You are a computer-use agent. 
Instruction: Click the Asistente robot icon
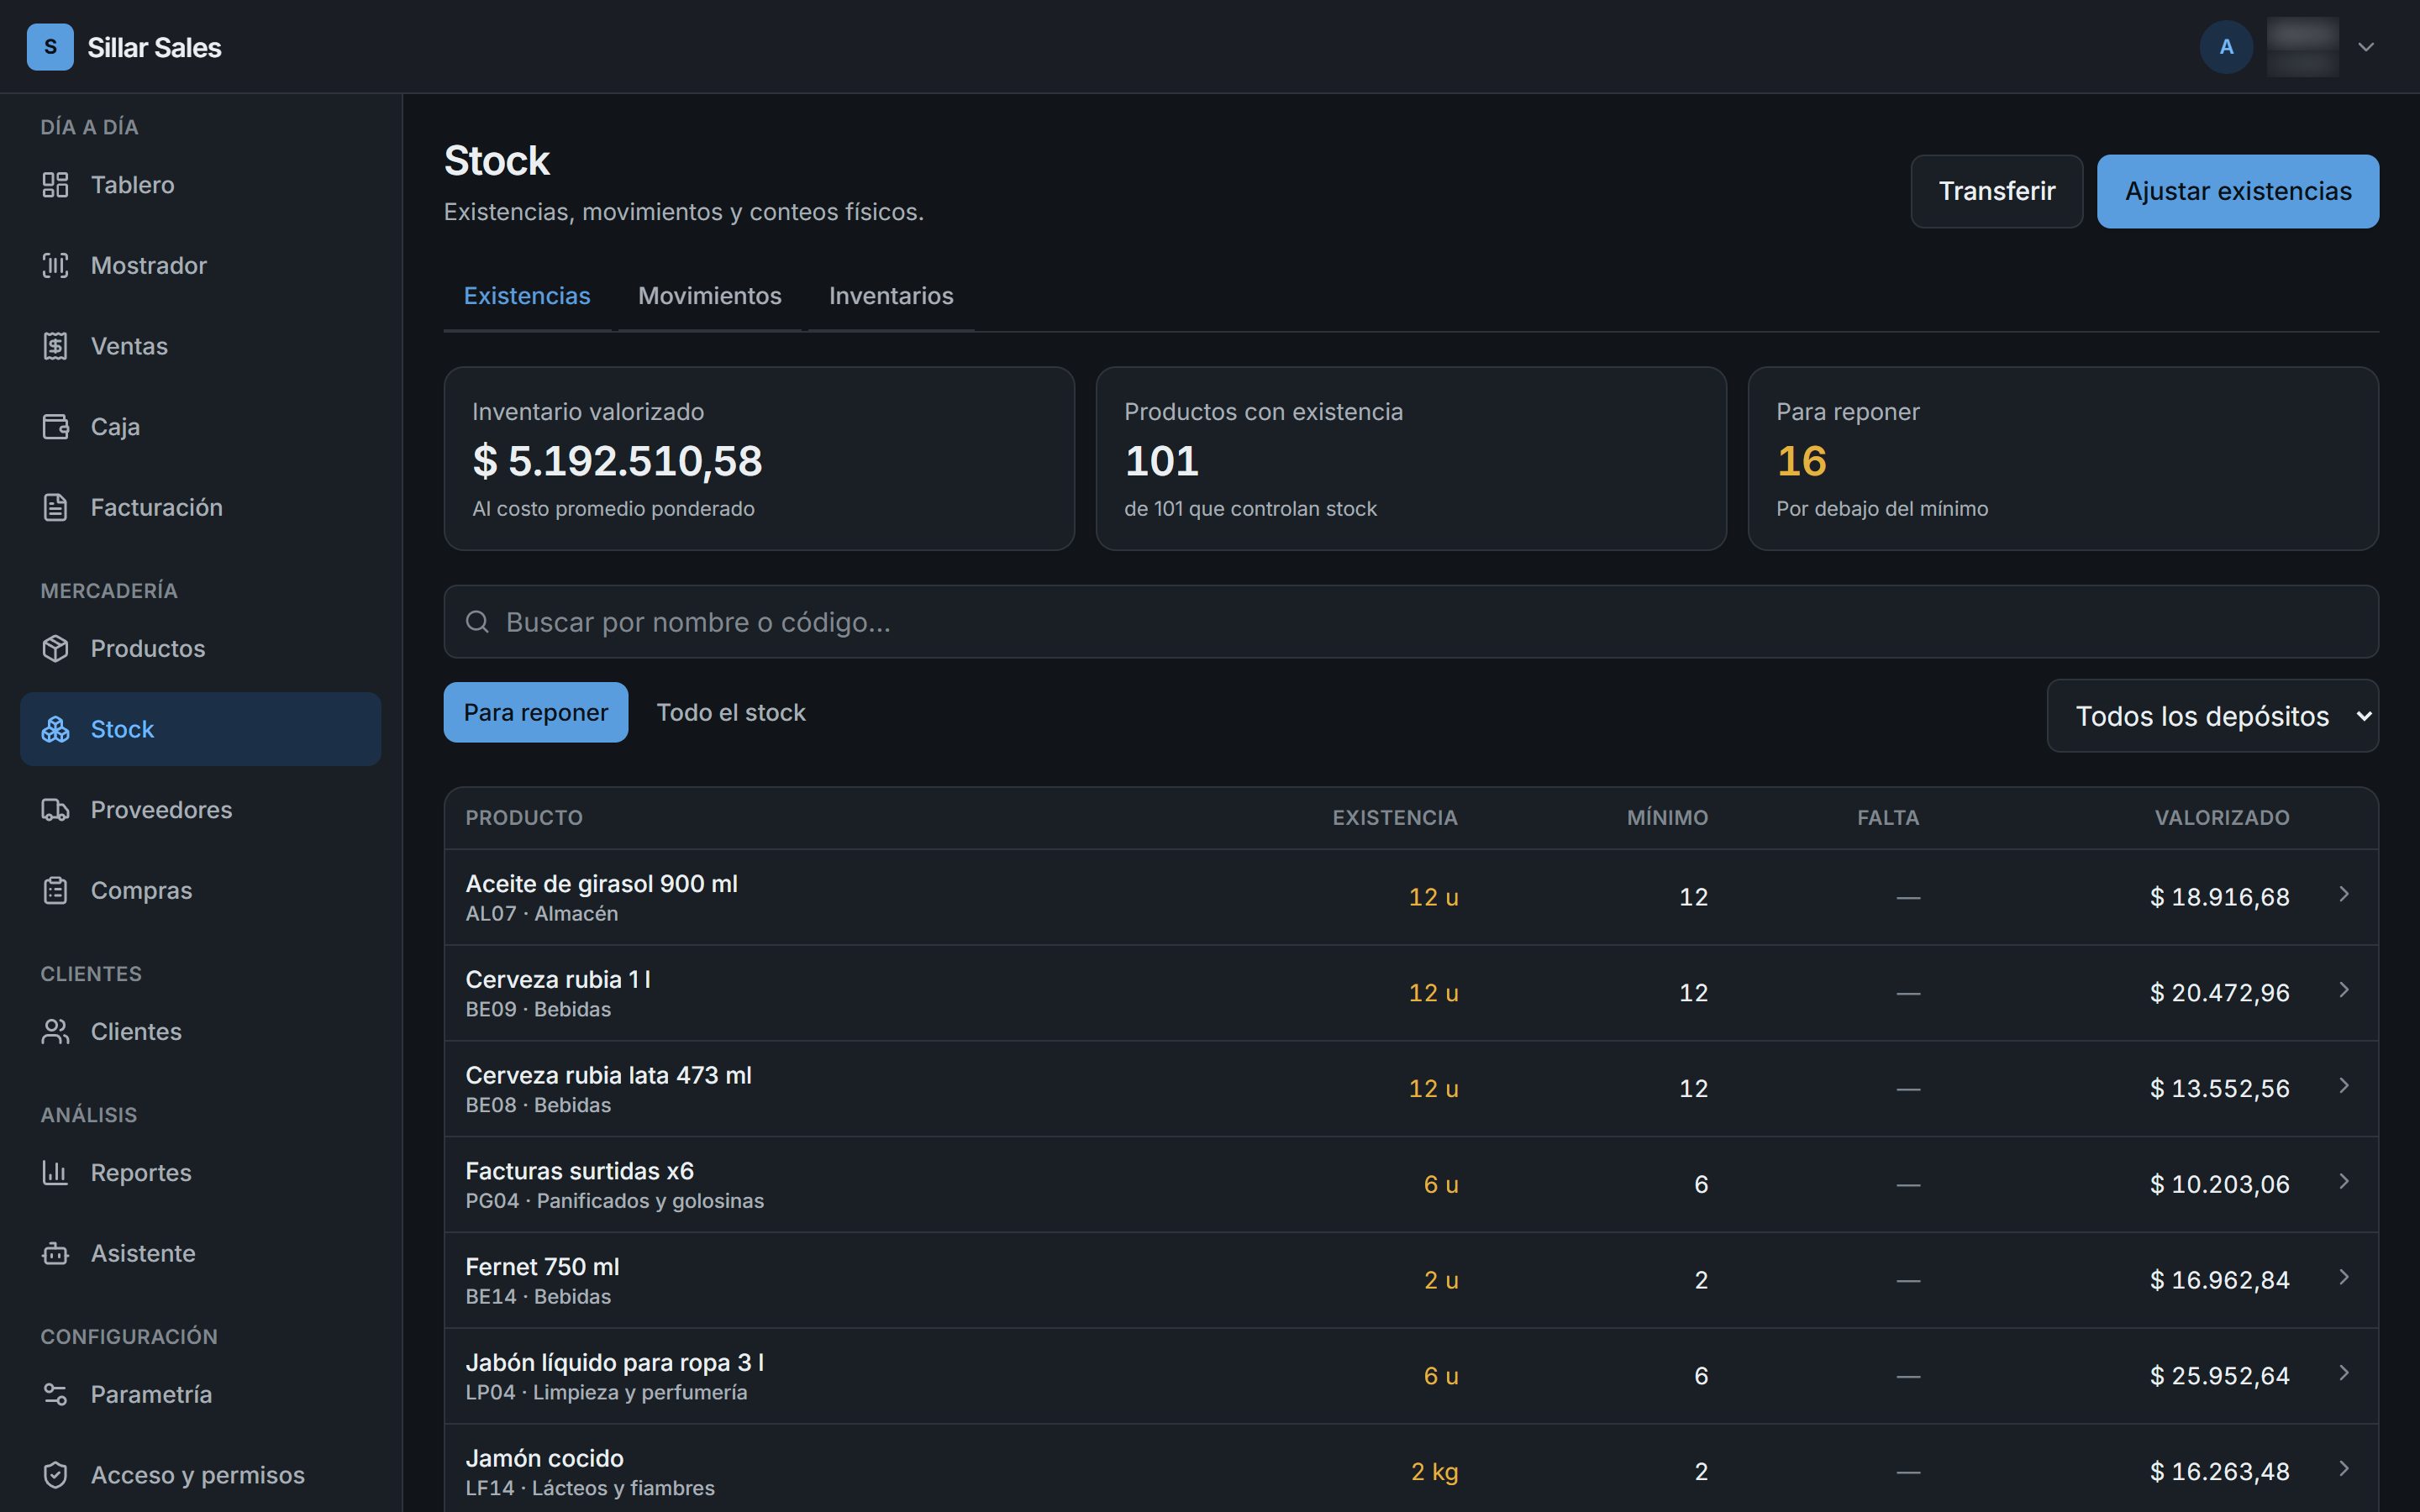point(55,1253)
